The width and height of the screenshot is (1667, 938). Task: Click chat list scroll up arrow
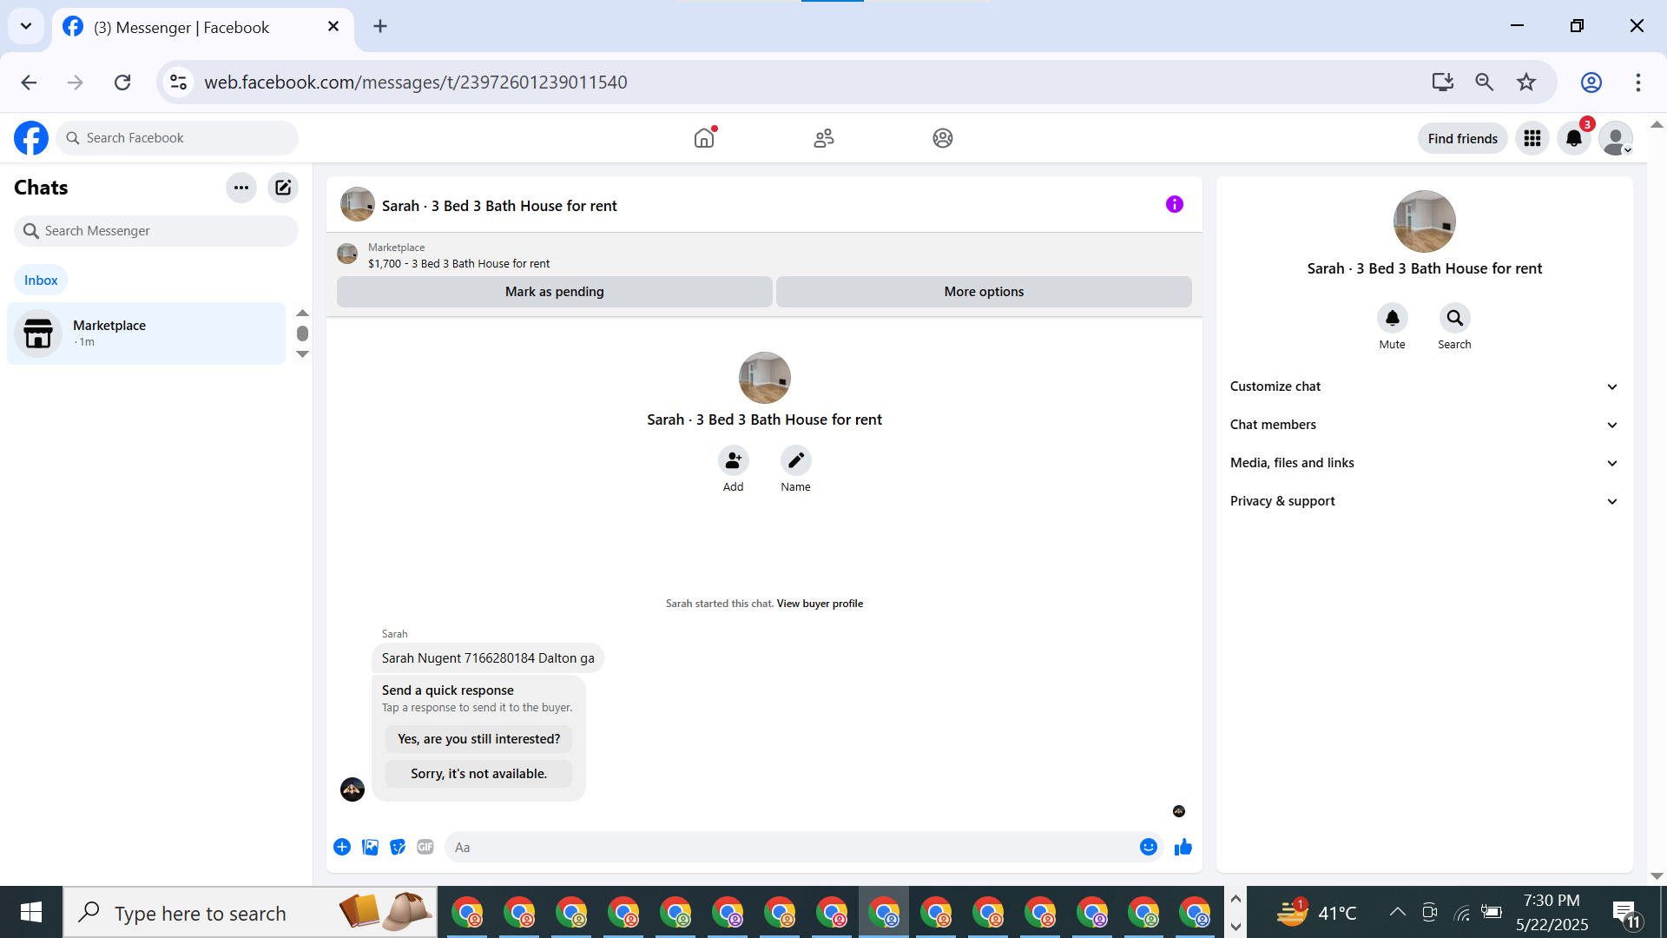point(302,313)
